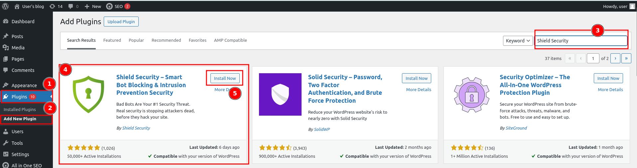The height and width of the screenshot is (168, 637).
Task: Open the Tools menu in sidebar
Action: pyautogui.click(x=17, y=143)
